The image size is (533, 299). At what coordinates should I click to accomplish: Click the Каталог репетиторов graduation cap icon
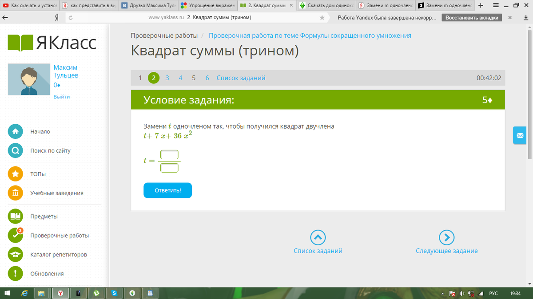tap(16, 255)
